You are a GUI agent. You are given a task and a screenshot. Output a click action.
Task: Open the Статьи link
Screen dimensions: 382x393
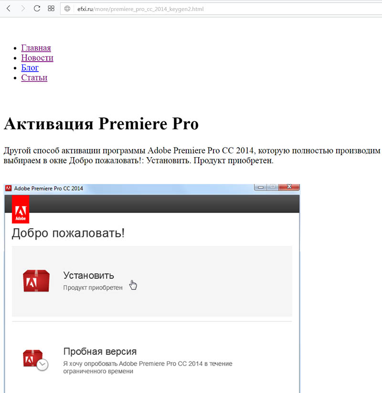[34, 77]
